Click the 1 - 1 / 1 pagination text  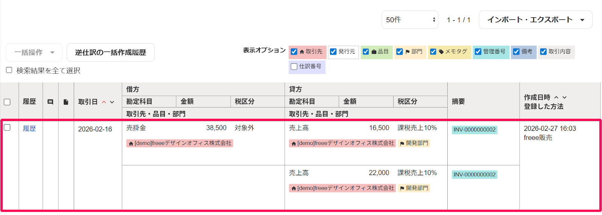(x=459, y=20)
